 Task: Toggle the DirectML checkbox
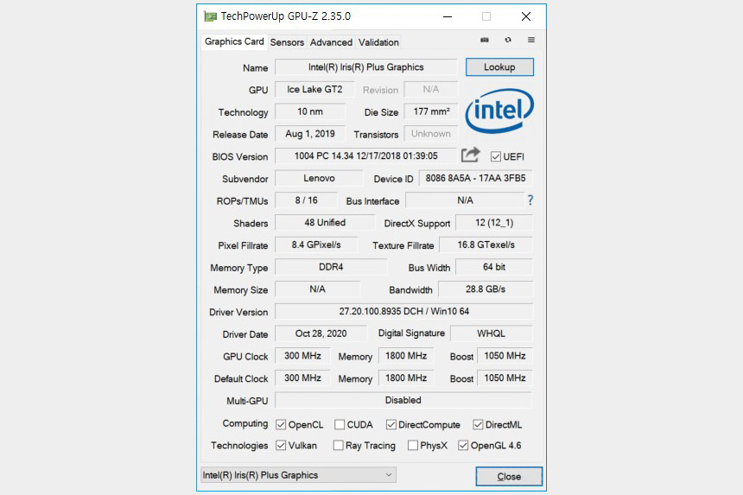(478, 425)
